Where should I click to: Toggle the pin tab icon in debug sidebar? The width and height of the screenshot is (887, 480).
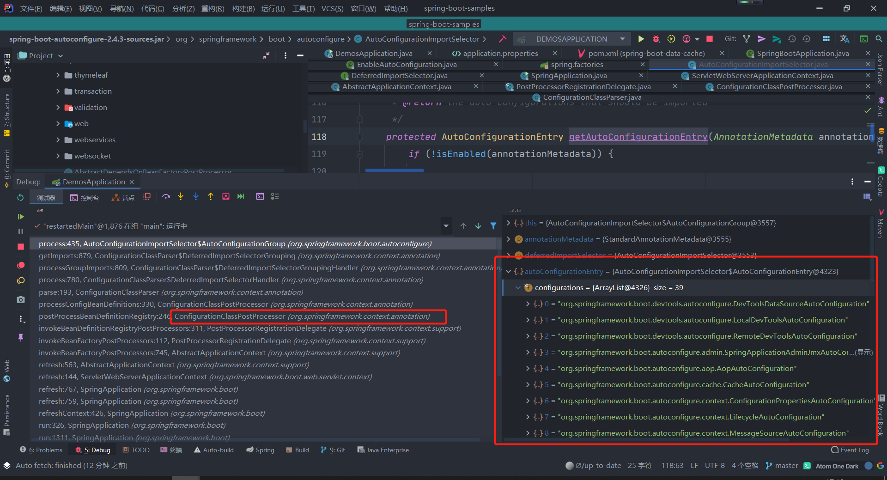[21, 338]
